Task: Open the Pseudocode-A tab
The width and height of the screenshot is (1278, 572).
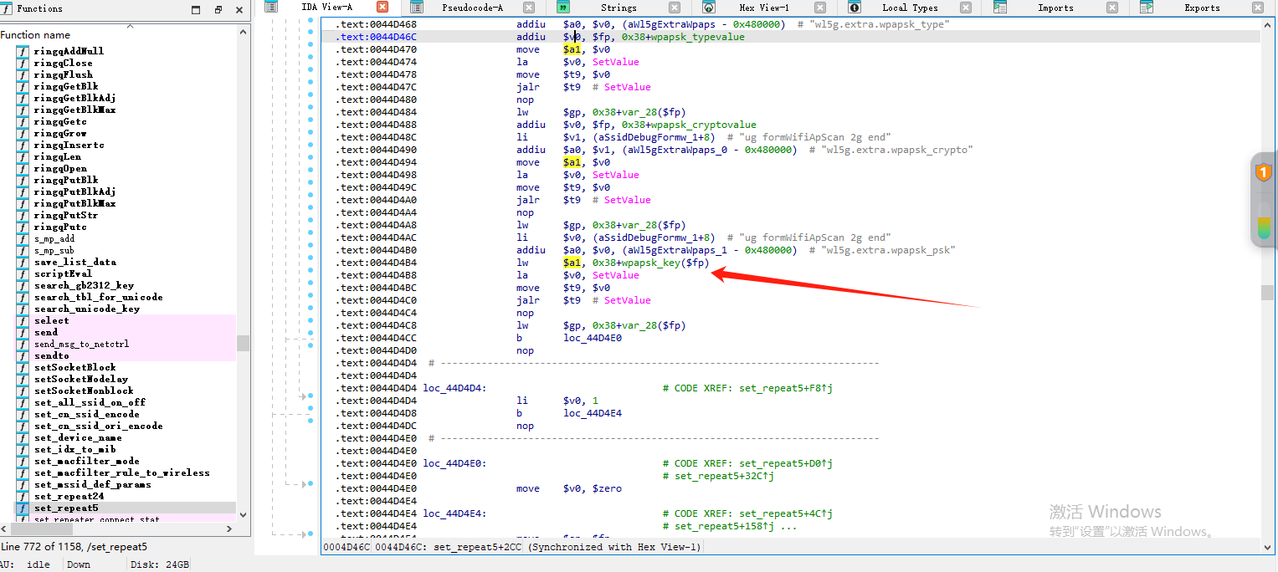Action: pos(473,8)
